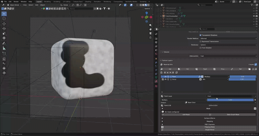Viewport: 259px width, 136px height.
Task: Open the Intersection Fast dropdown
Action: click(228, 56)
